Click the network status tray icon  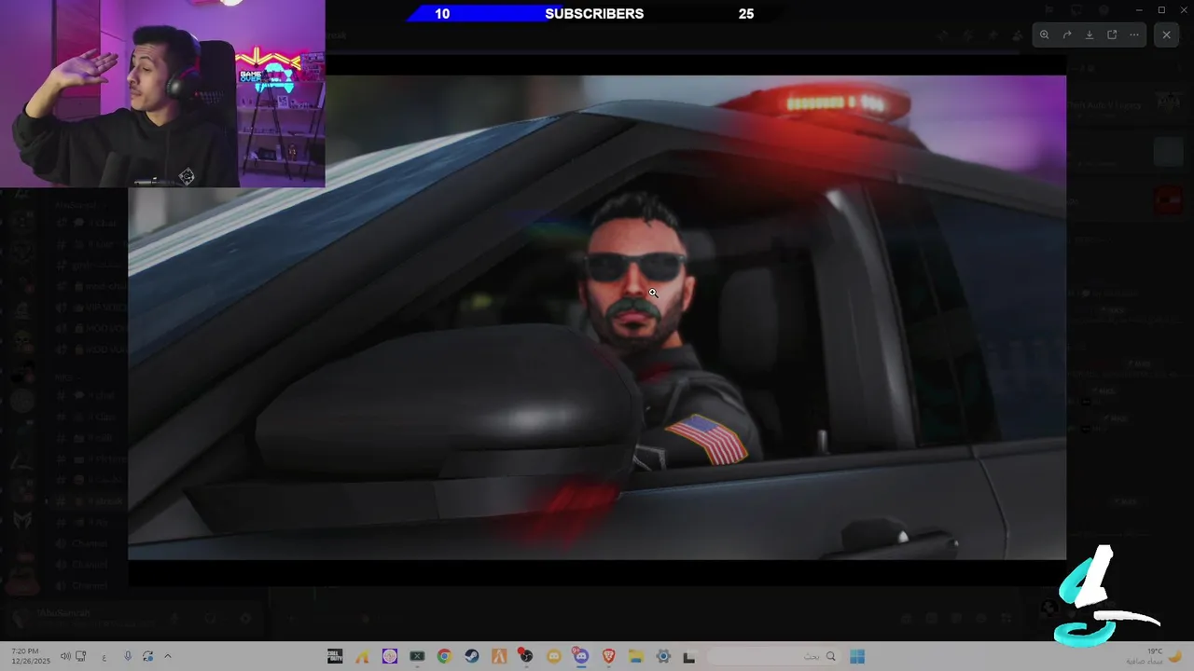click(x=81, y=656)
